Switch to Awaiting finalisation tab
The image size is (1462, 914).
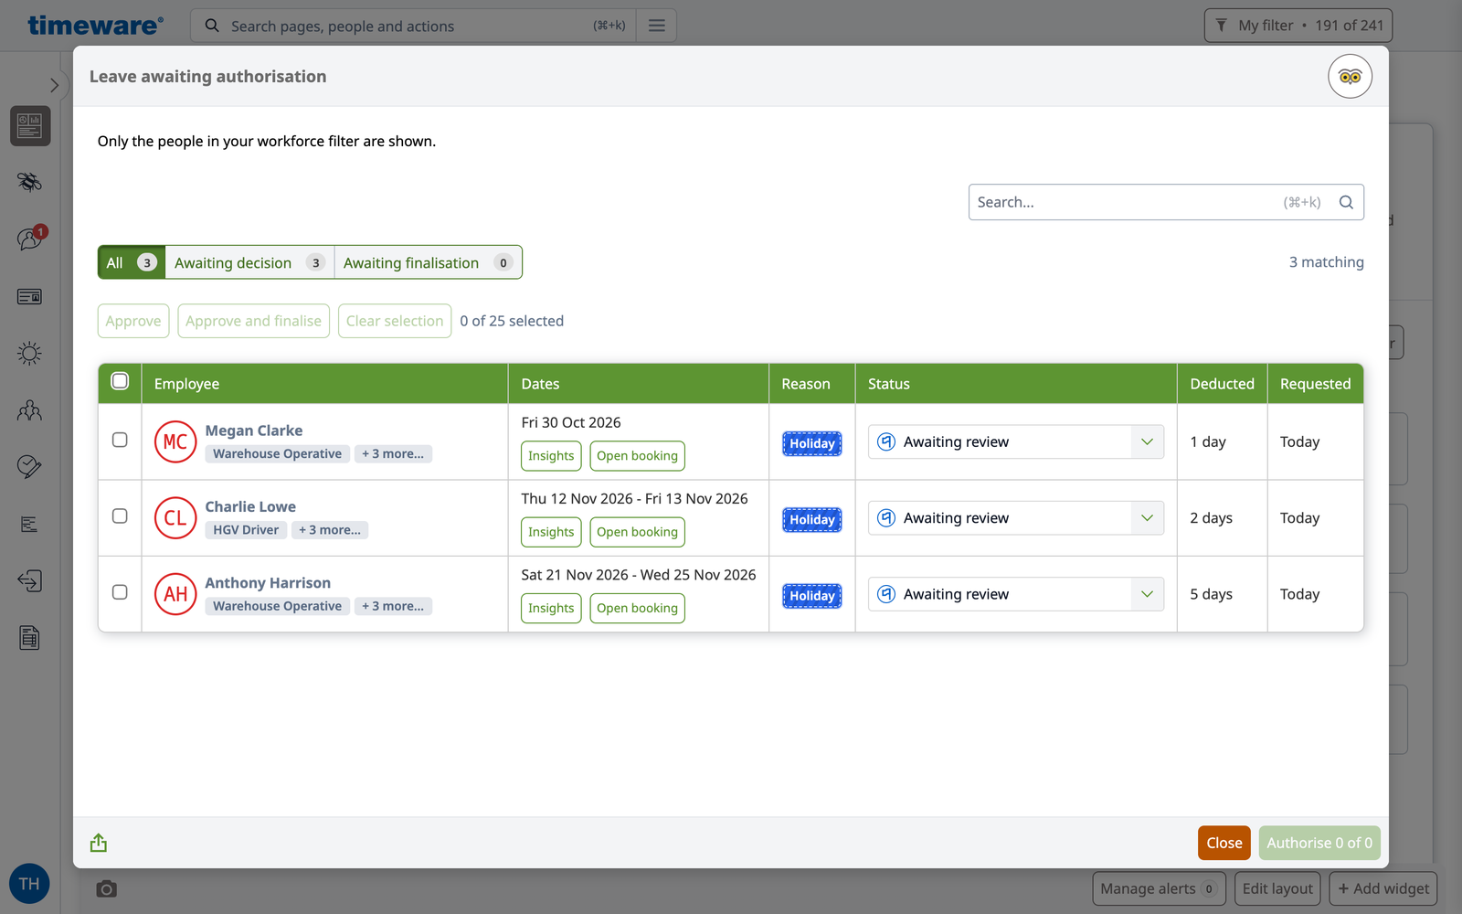[x=428, y=262]
